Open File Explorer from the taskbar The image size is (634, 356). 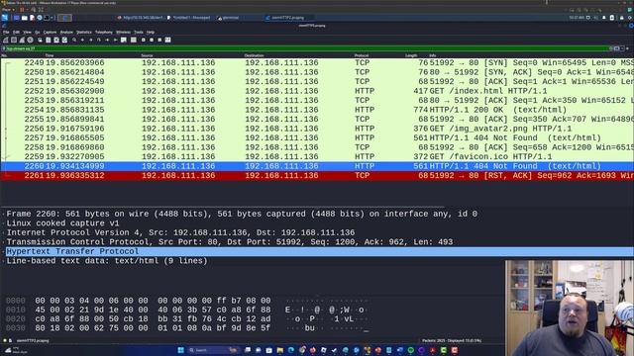(x=279, y=350)
